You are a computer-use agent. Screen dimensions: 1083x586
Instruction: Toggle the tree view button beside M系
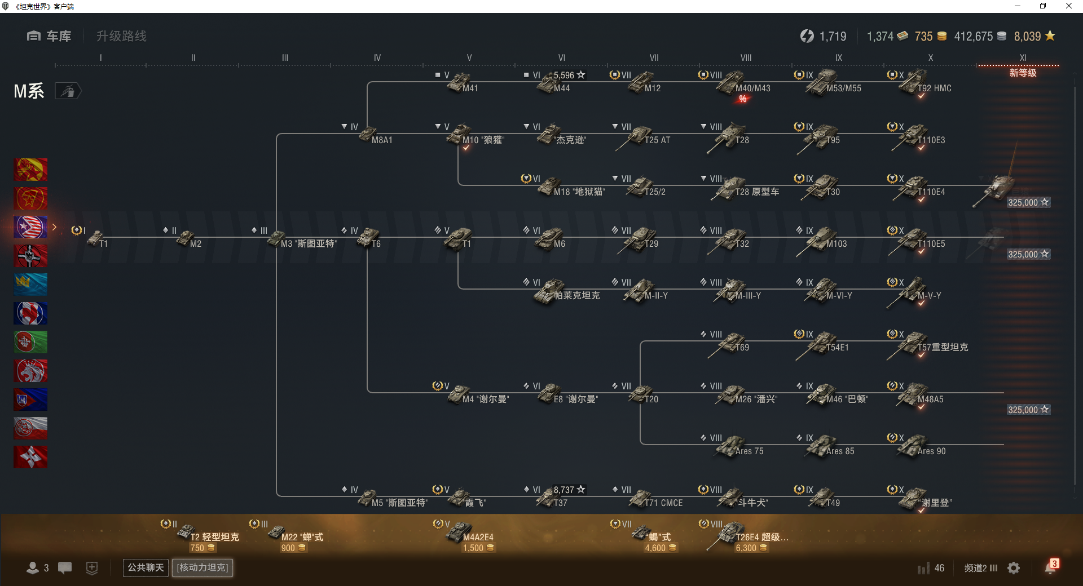pyautogui.click(x=68, y=91)
